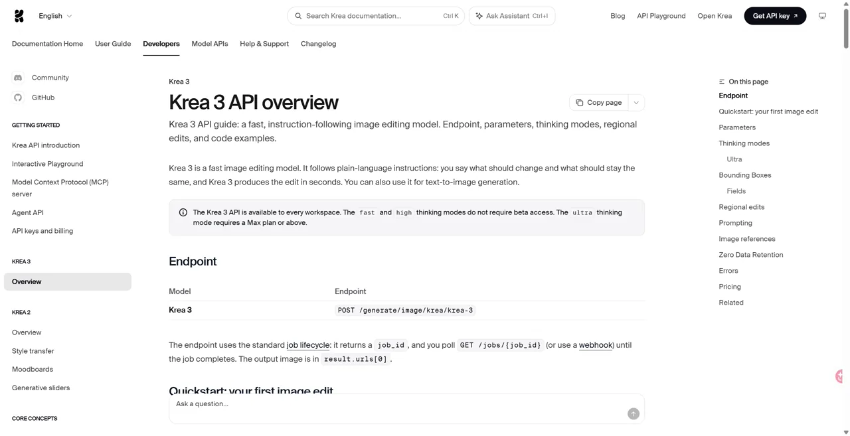Screen dimensions: 850x436
Task: Jump to Thinking modes section
Action: 744,143
